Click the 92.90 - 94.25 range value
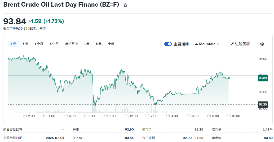 click(193, 138)
